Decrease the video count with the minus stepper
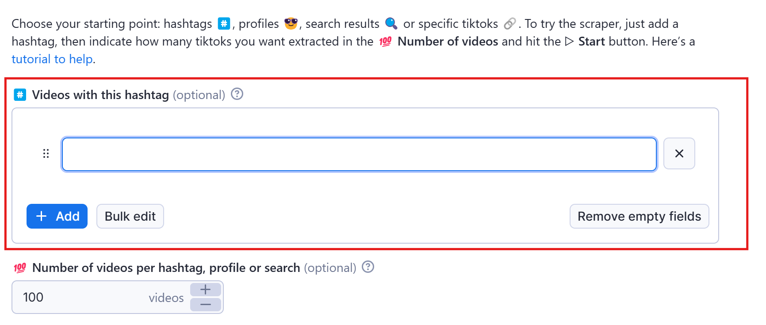 point(205,305)
